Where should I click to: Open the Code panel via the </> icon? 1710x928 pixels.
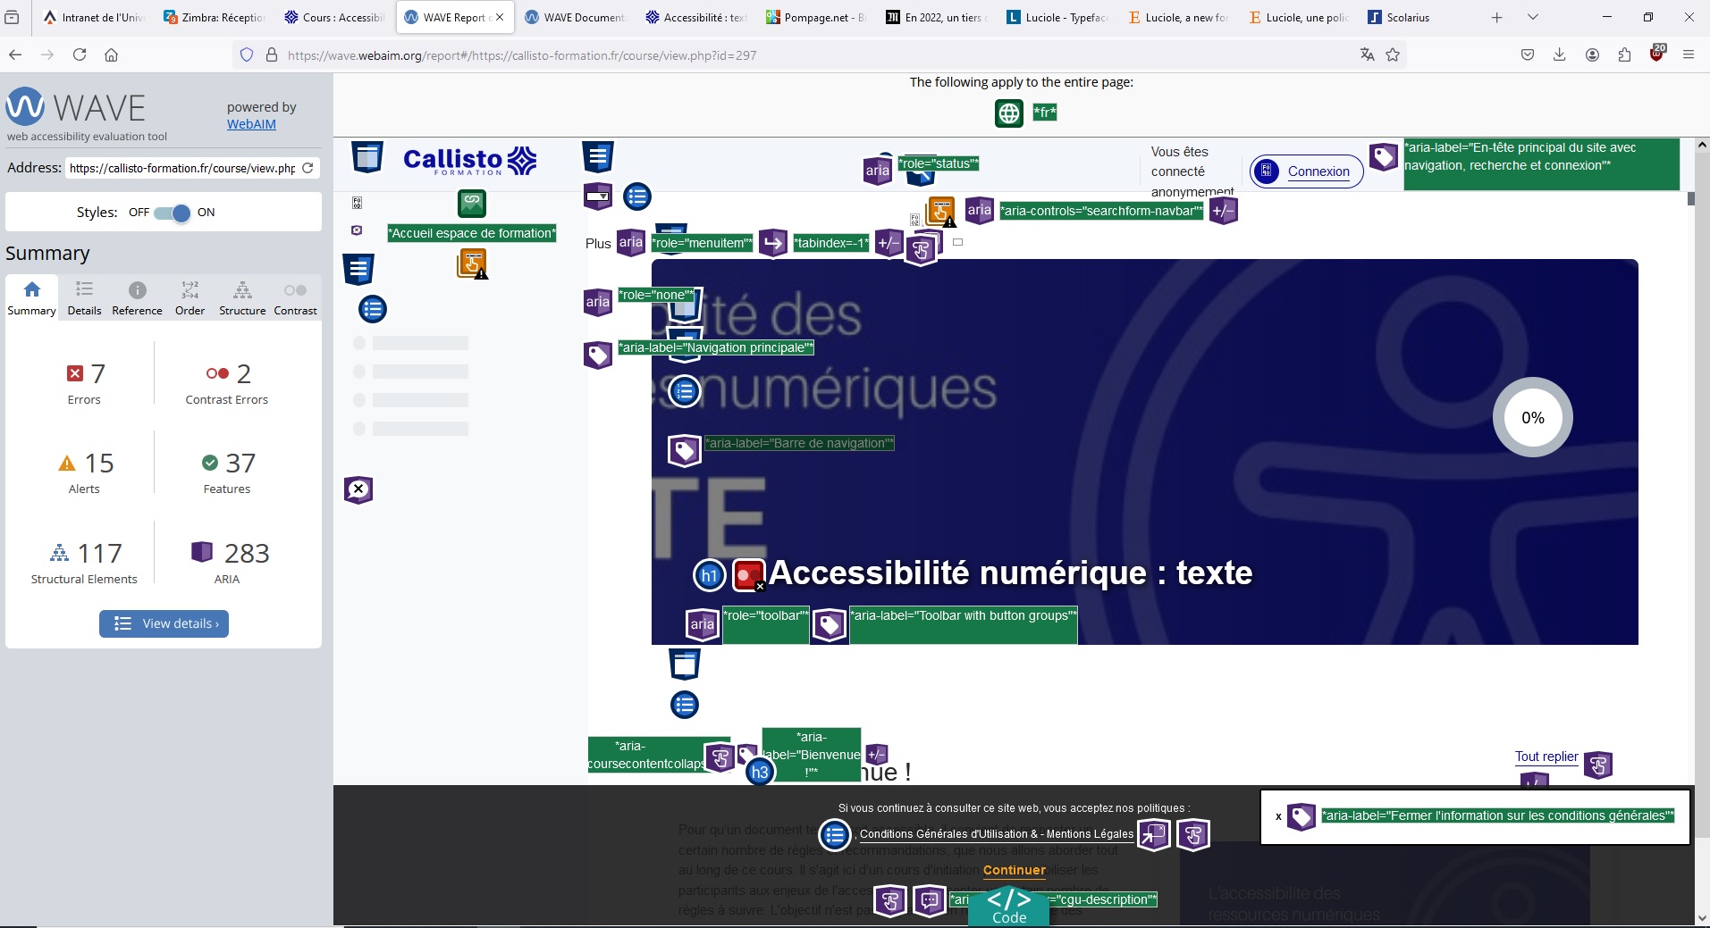tap(1007, 900)
